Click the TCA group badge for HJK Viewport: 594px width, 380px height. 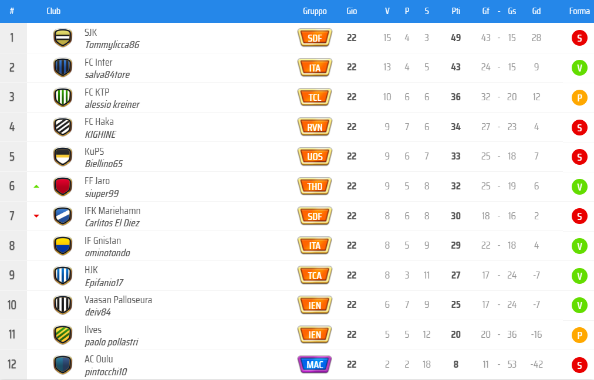tap(315, 276)
